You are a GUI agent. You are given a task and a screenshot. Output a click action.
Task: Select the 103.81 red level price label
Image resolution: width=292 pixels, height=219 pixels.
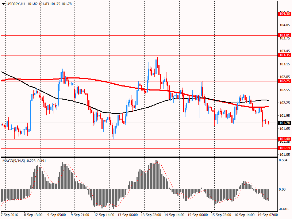click(285, 35)
